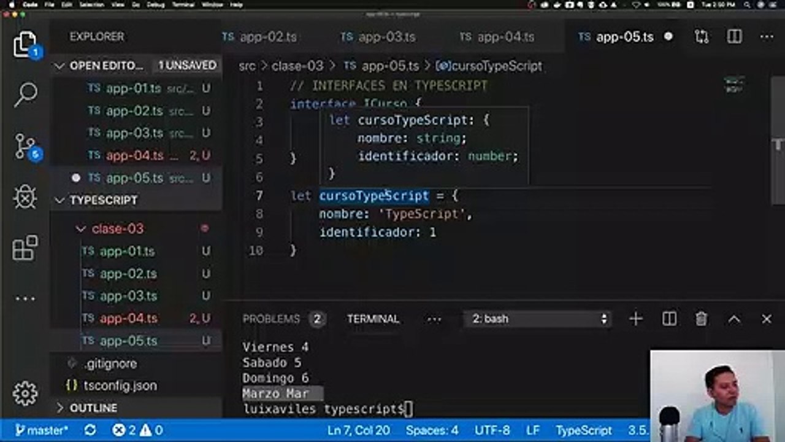Kill terminal with trash icon
Image resolution: width=785 pixels, height=442 pixels.
pyautogui.click(x=701, y=319)
